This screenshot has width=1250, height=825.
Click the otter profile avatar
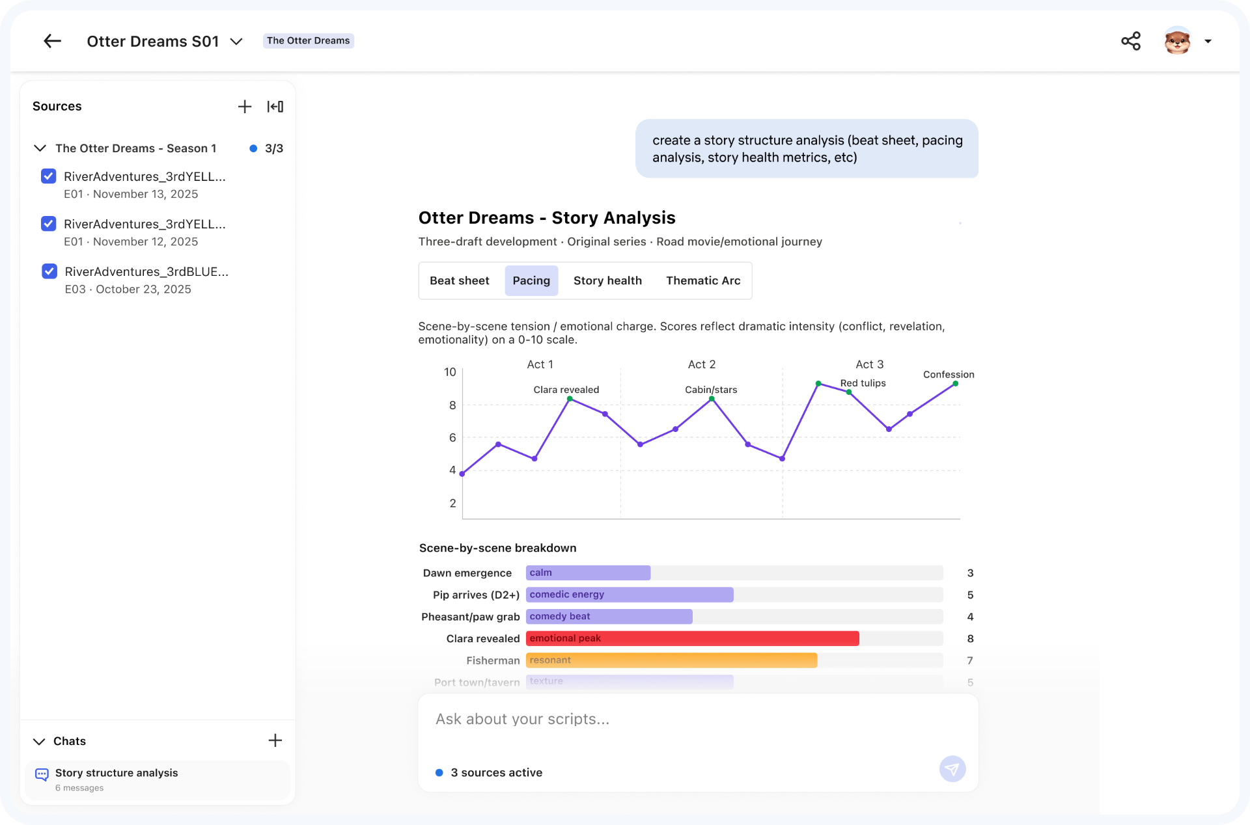coord(1177,41)
